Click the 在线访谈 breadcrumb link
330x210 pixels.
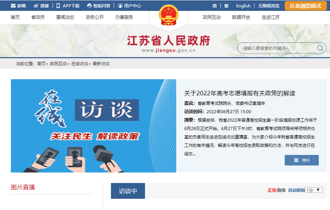[80, 64]
